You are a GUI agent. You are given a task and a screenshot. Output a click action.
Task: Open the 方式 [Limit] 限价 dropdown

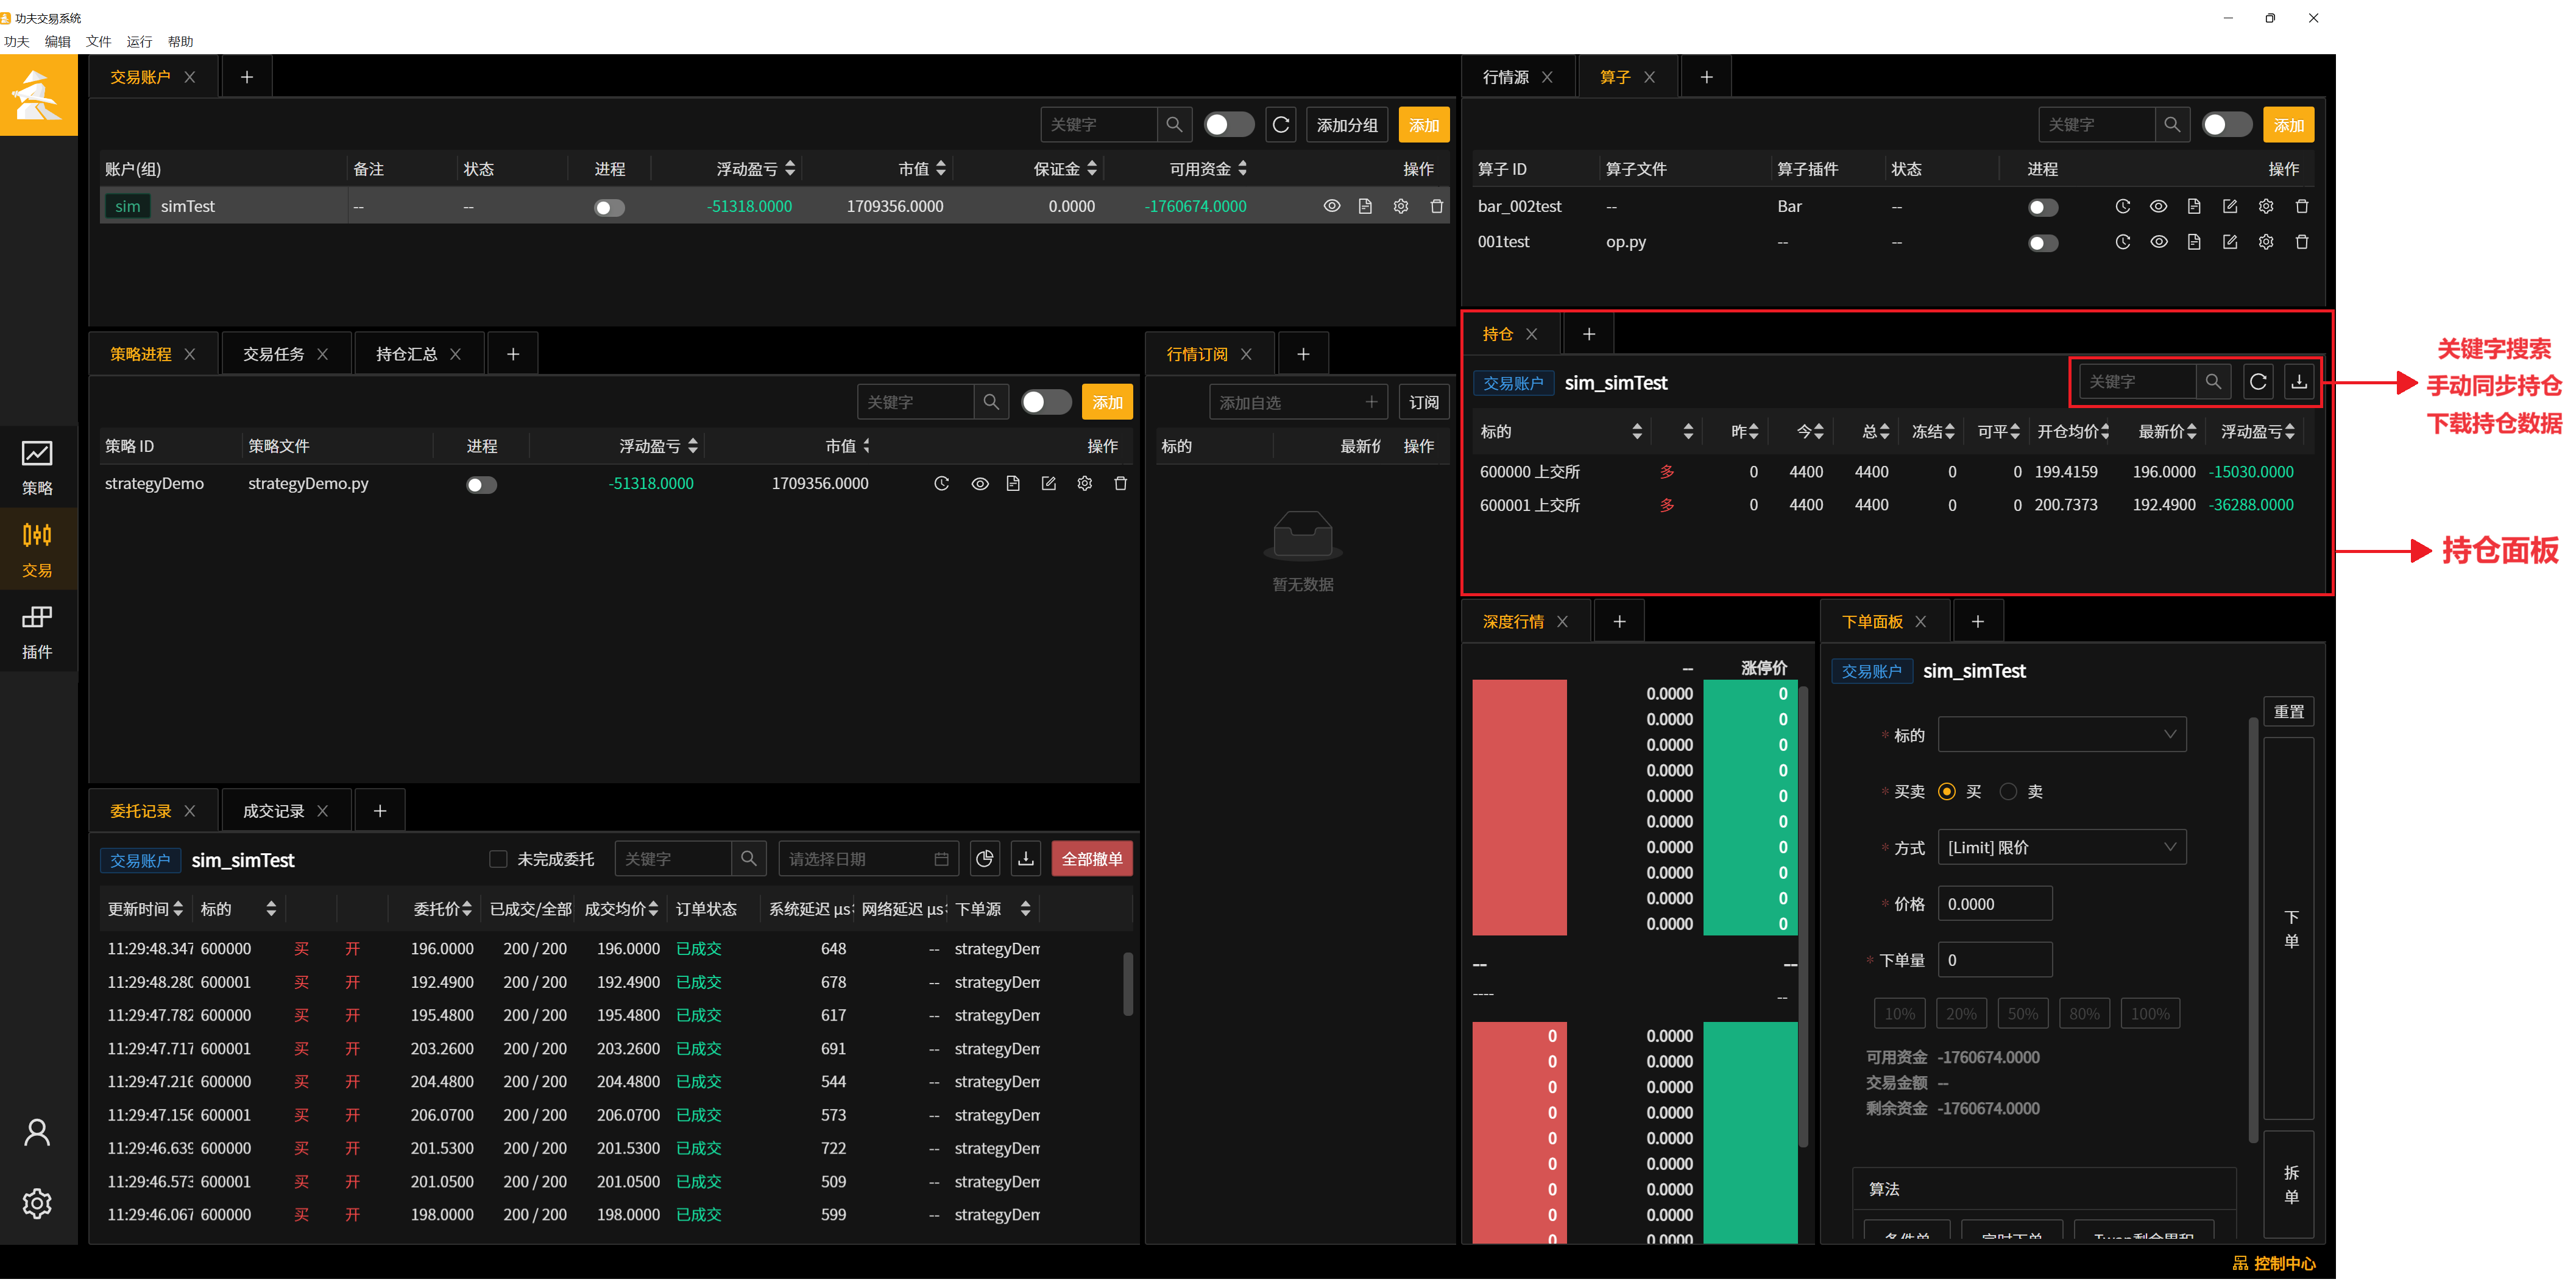2062,848
